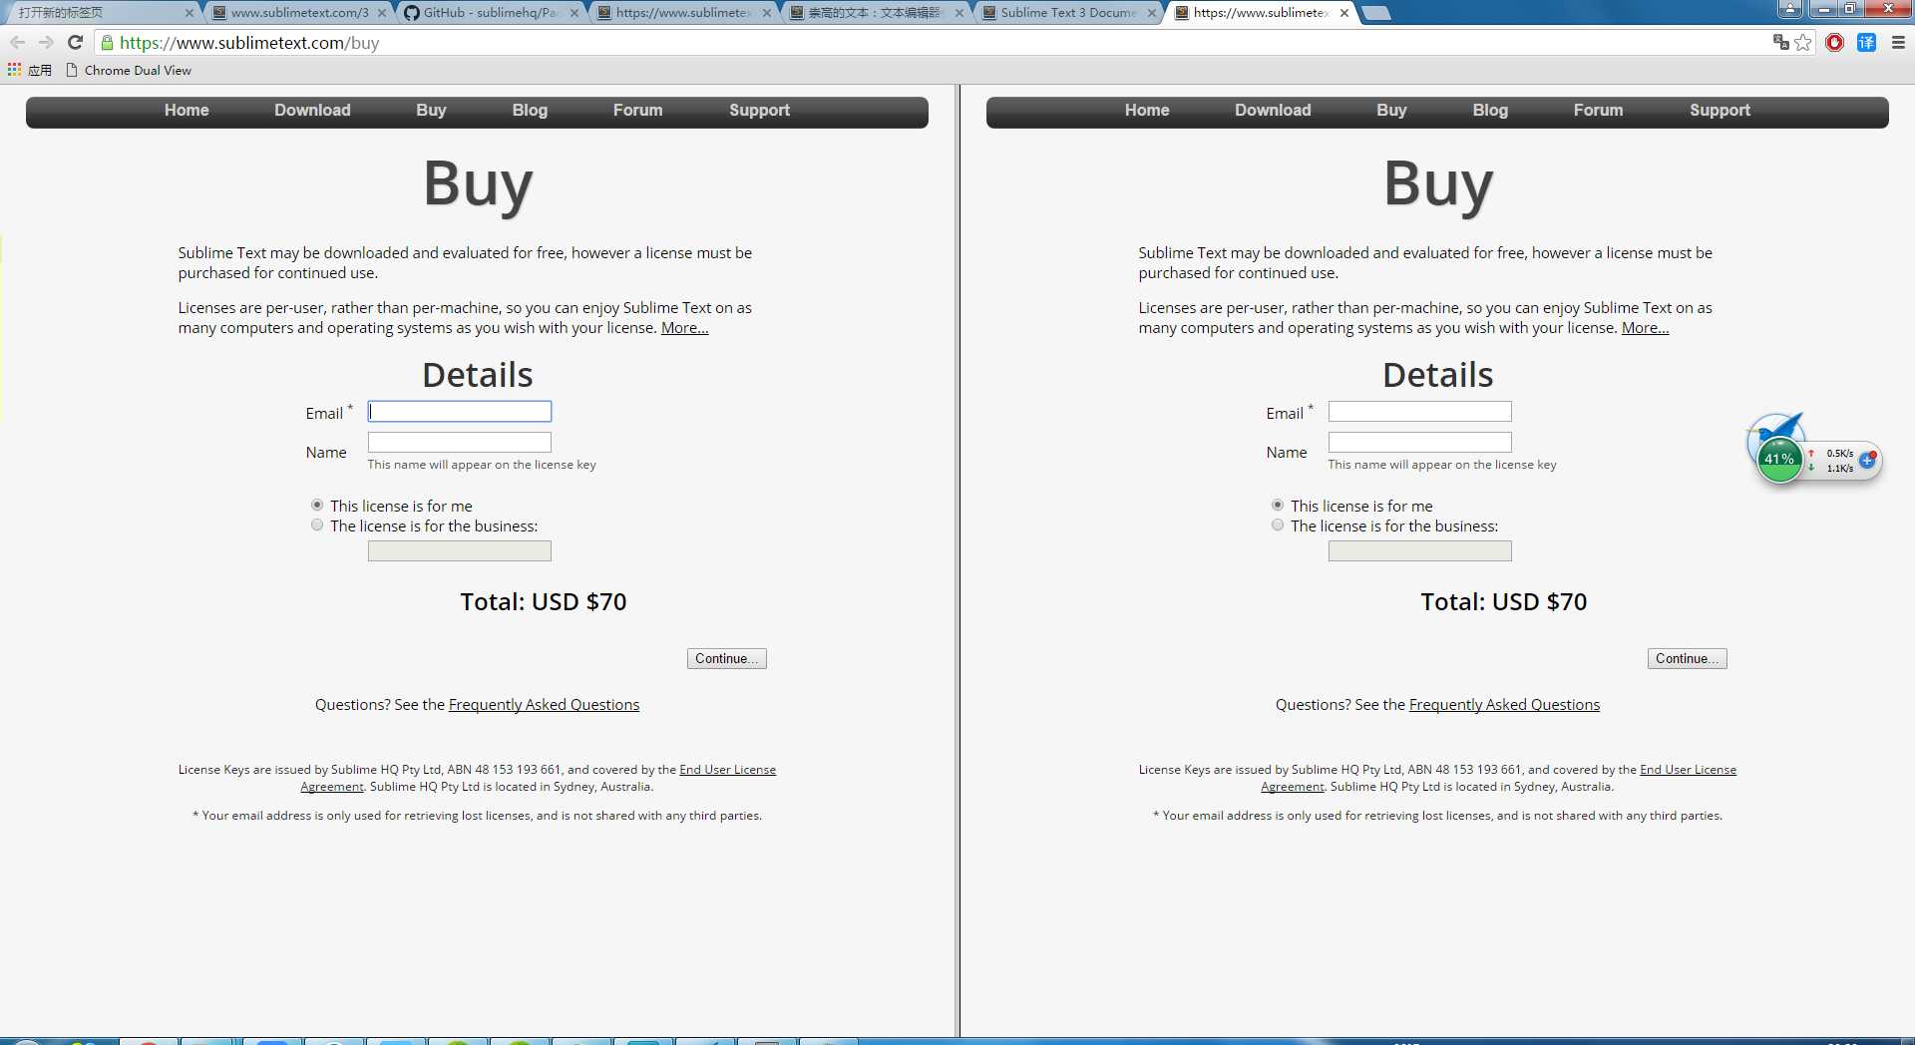Image resolution: width=1915 pixels, height=1045 pixels.
Task: Click the blue 译 translator extension icon
Action: click(x=1867, y=42)
